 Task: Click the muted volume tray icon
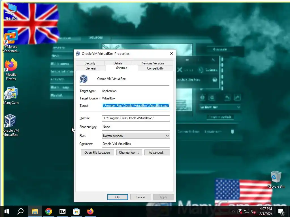click(253, 211)
